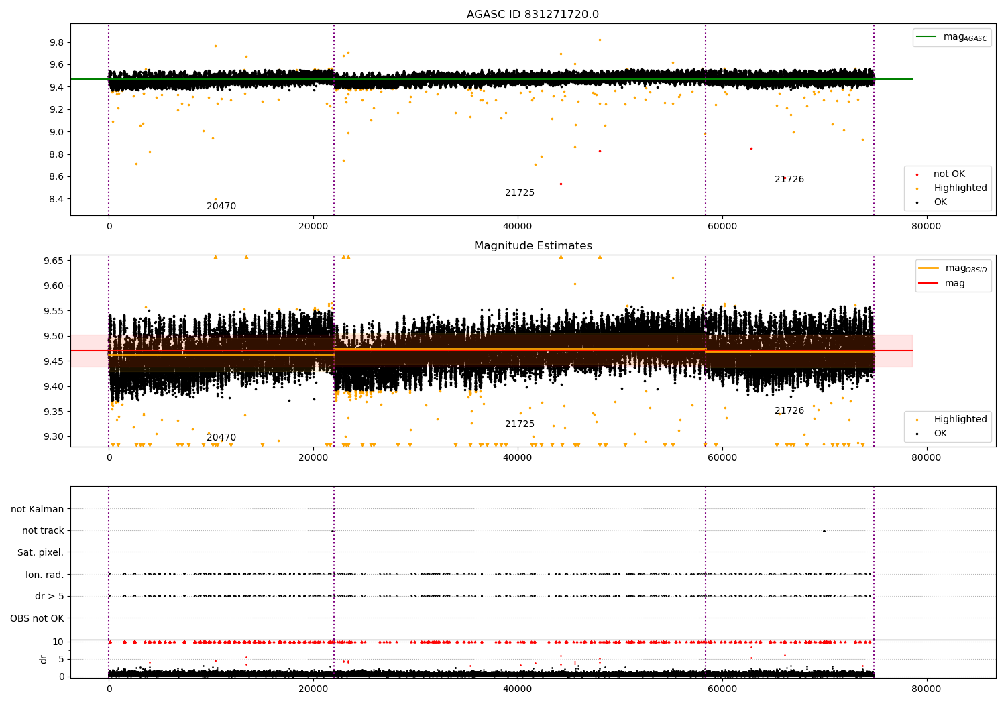Click obsid label 20470 in the middle plot
1006x704 pixels.
pos(221,438)
